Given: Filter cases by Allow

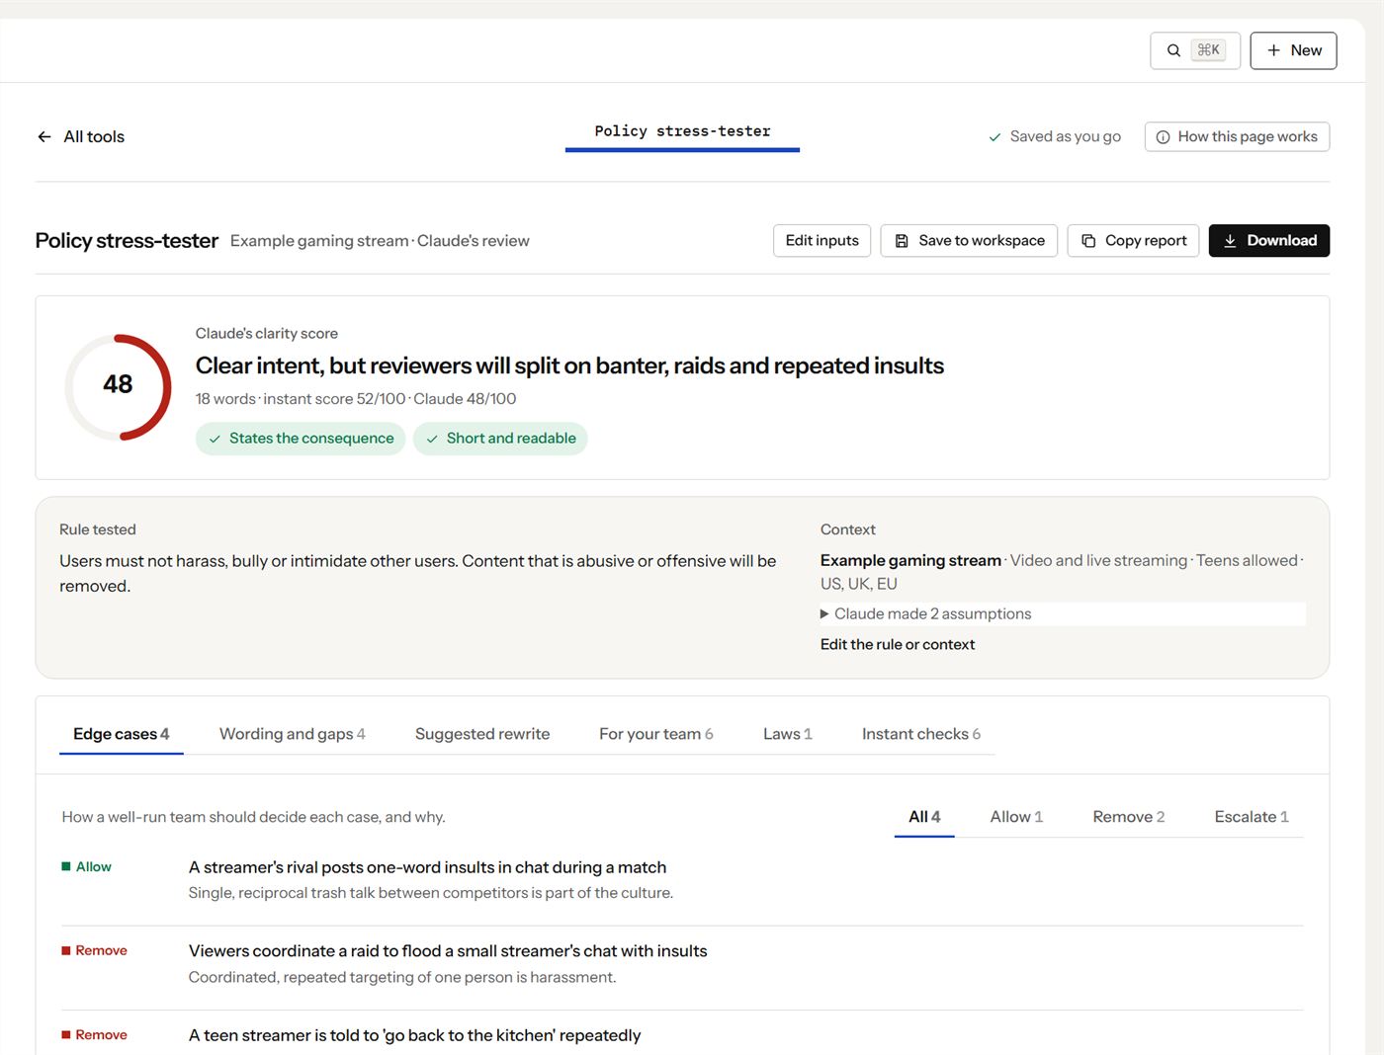Looking at the screenshot, I should (x=1016, y=817).
